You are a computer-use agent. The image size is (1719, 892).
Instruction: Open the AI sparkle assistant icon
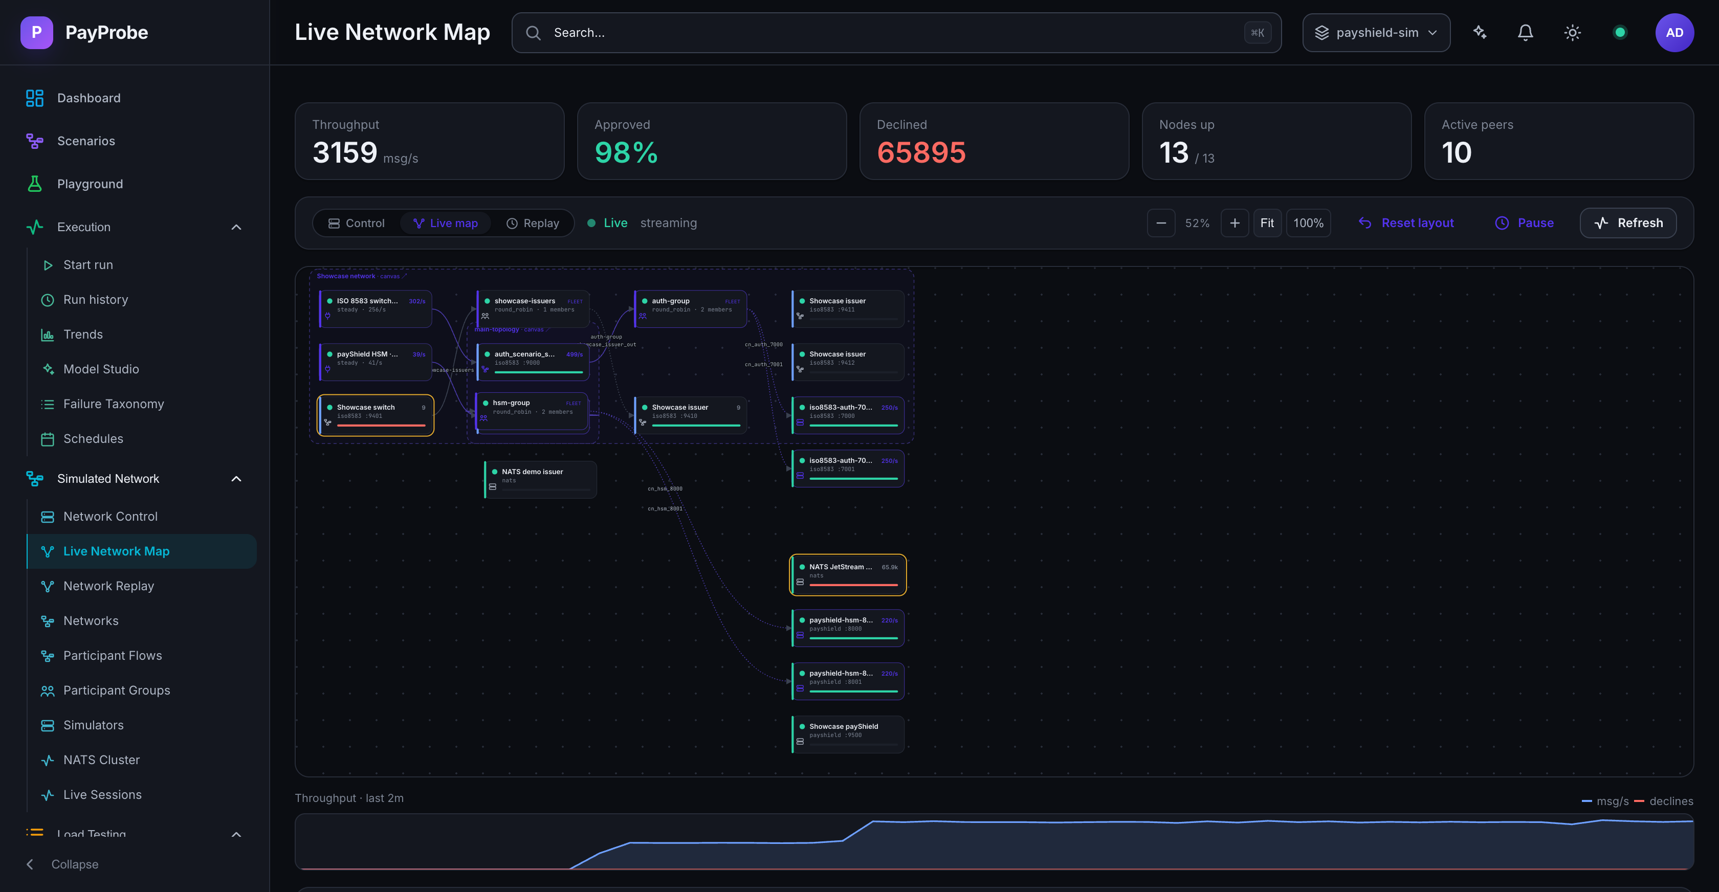1480,32
